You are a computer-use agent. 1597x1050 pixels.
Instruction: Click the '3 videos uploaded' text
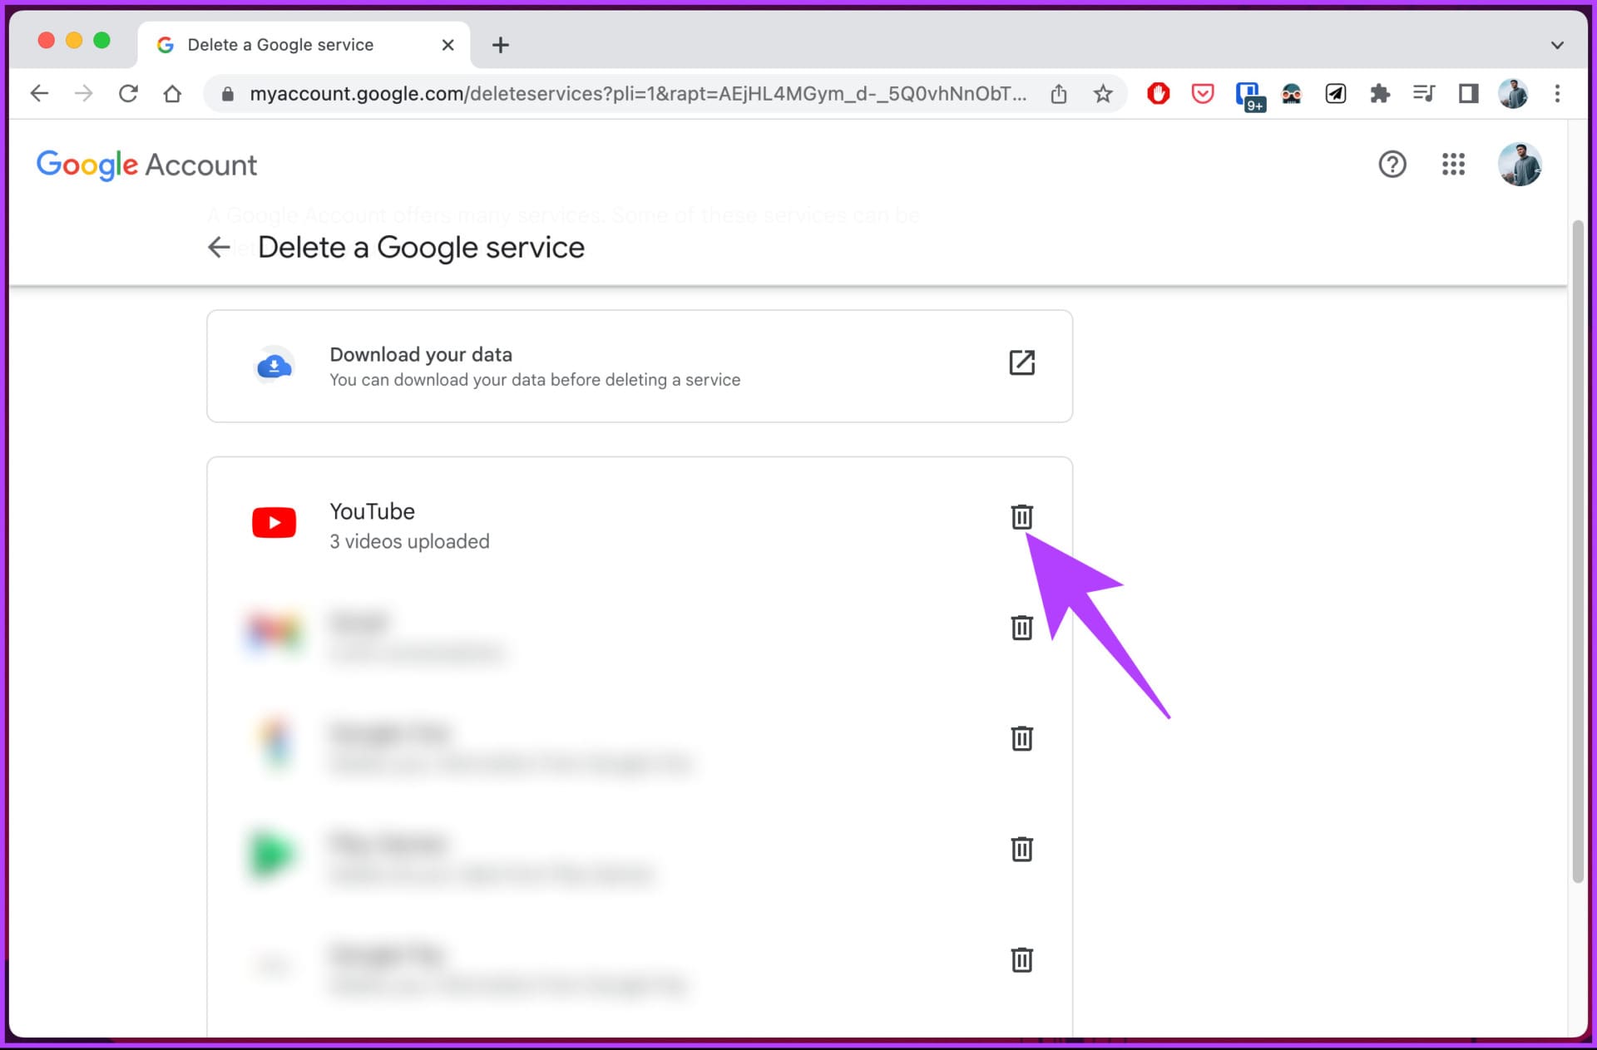click(409, 542)
